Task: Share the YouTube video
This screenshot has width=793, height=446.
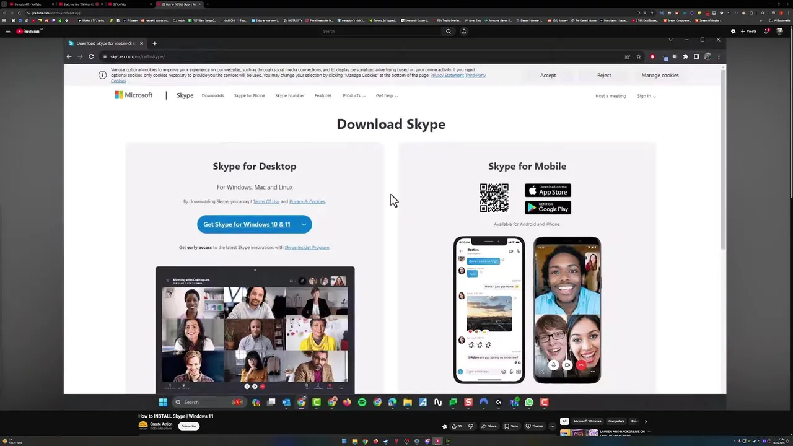Action: coord(489,426)
